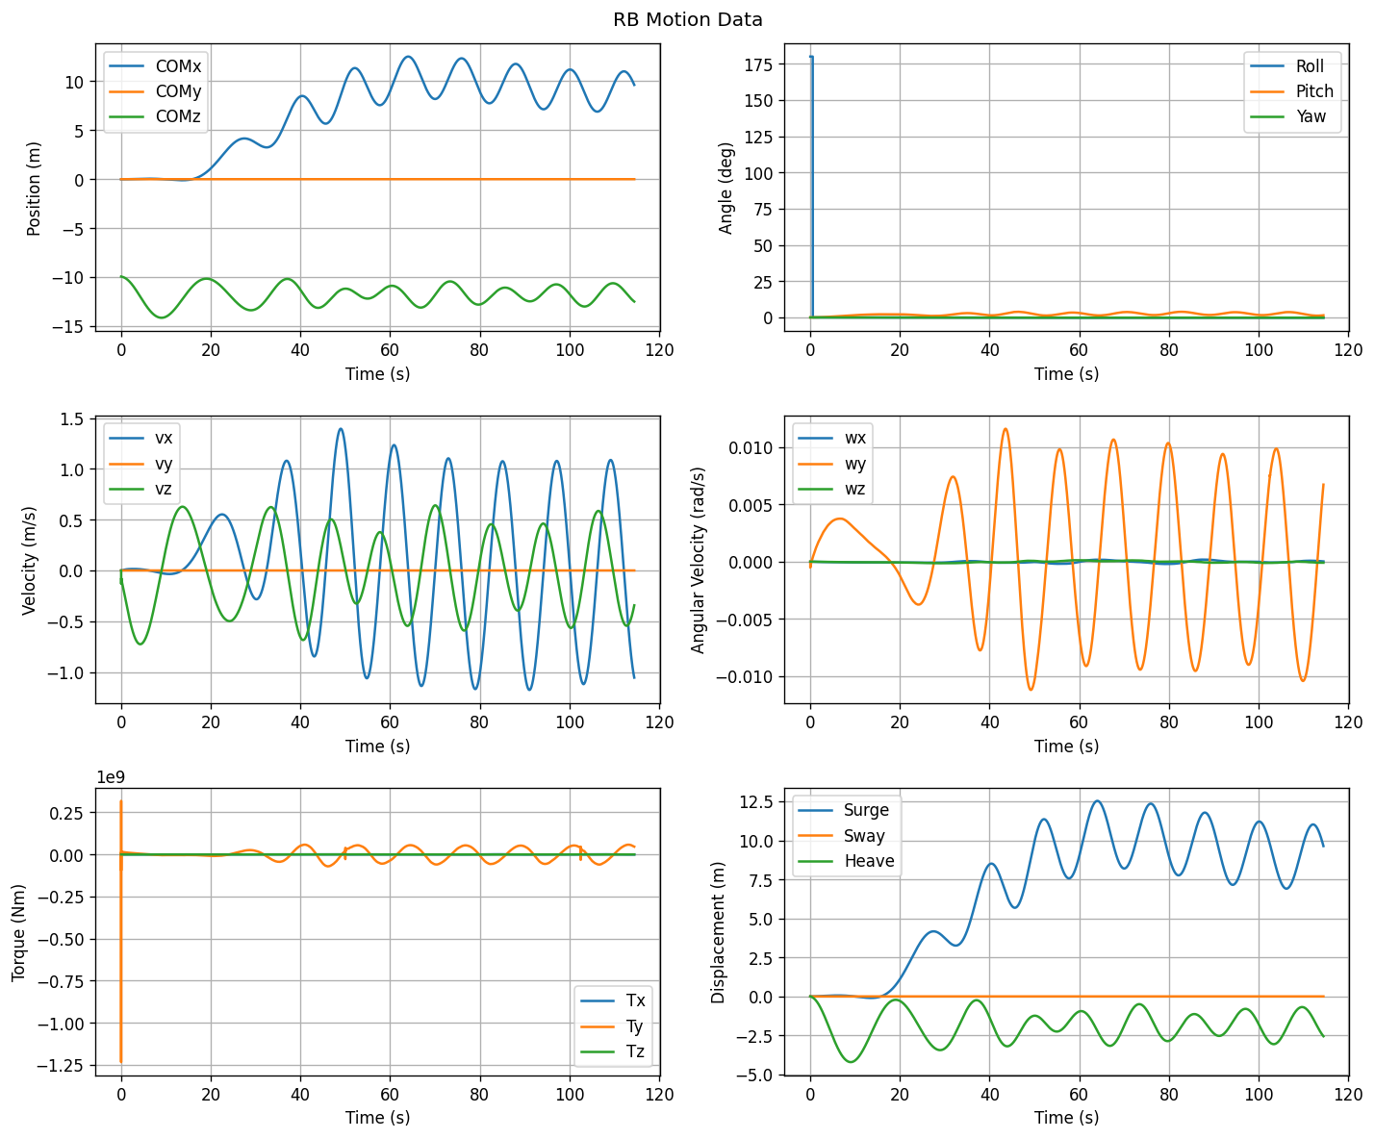
Task: Click the Tx legend label
Action: (636, 1001)
